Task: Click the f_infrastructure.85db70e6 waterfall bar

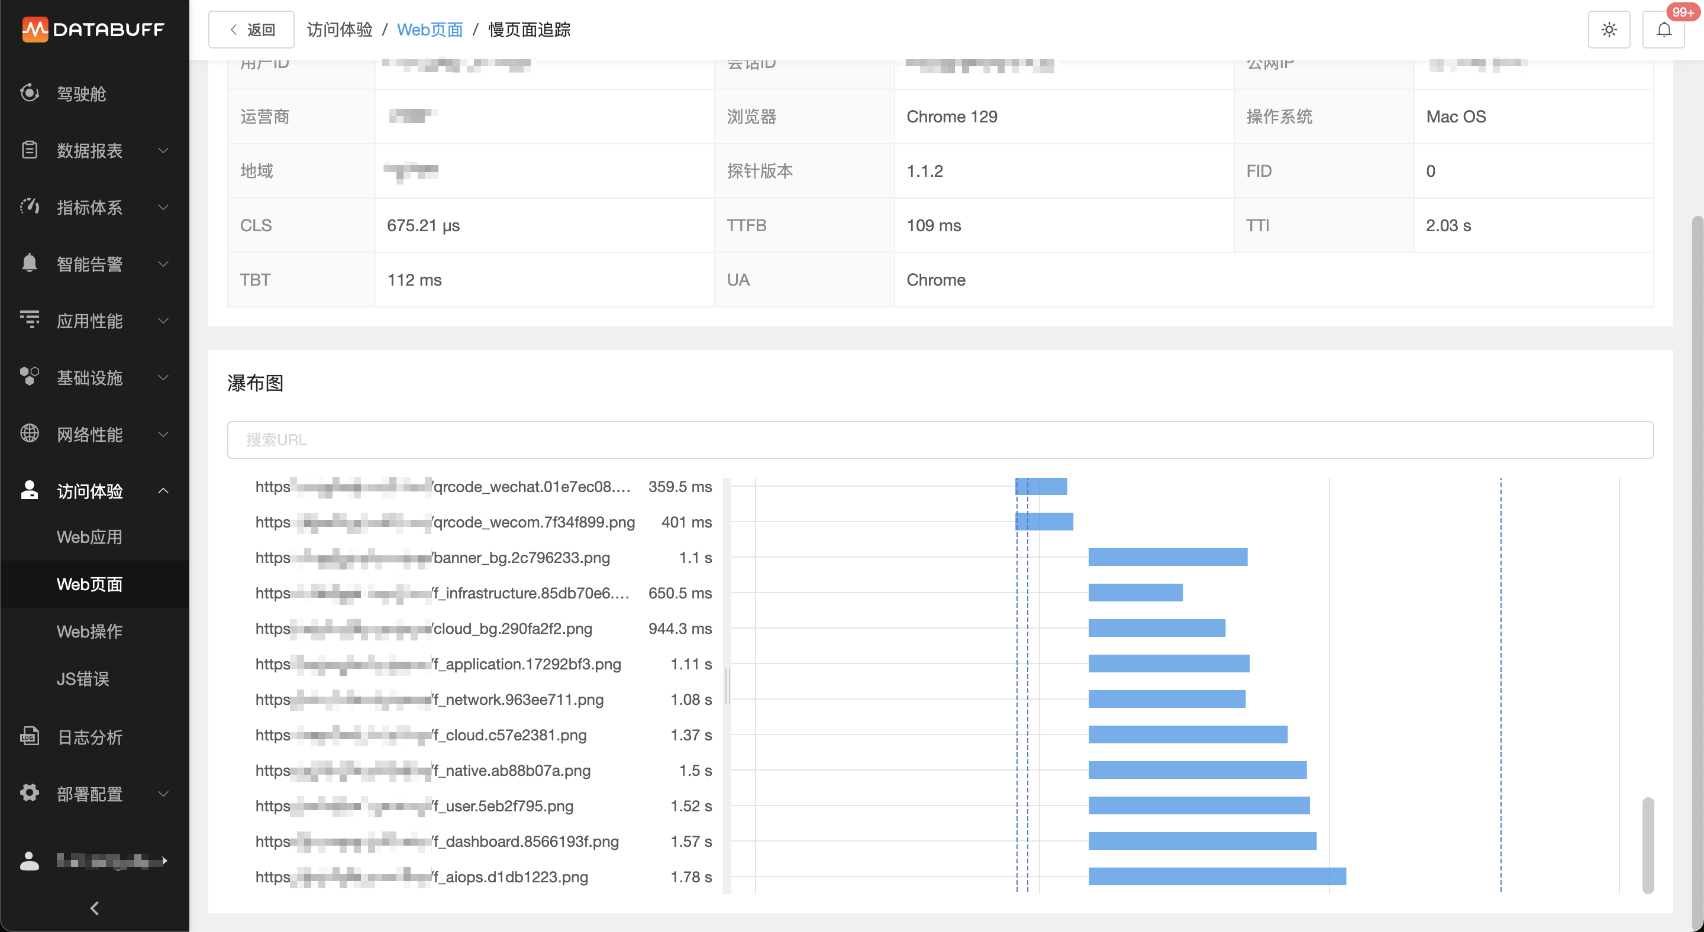Action: coord(1135,593)
